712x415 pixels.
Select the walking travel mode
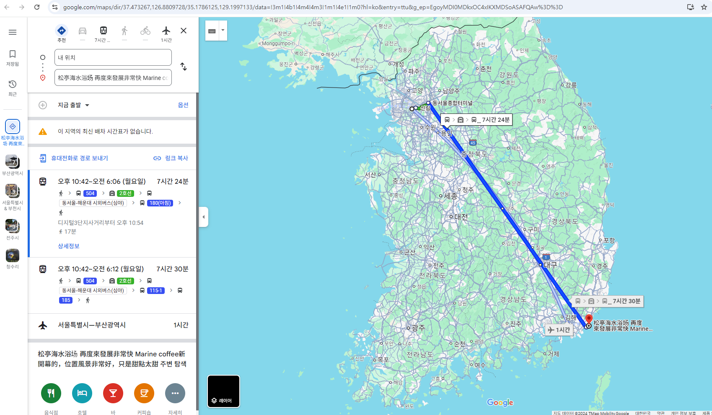pyautogui.click(x=124, y=34)
